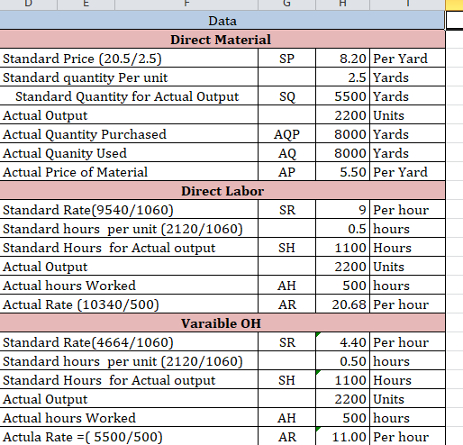463x445 pixels.
Task: Select the 'AQP' abbreviation cell
Action: [x=286, y=134]
